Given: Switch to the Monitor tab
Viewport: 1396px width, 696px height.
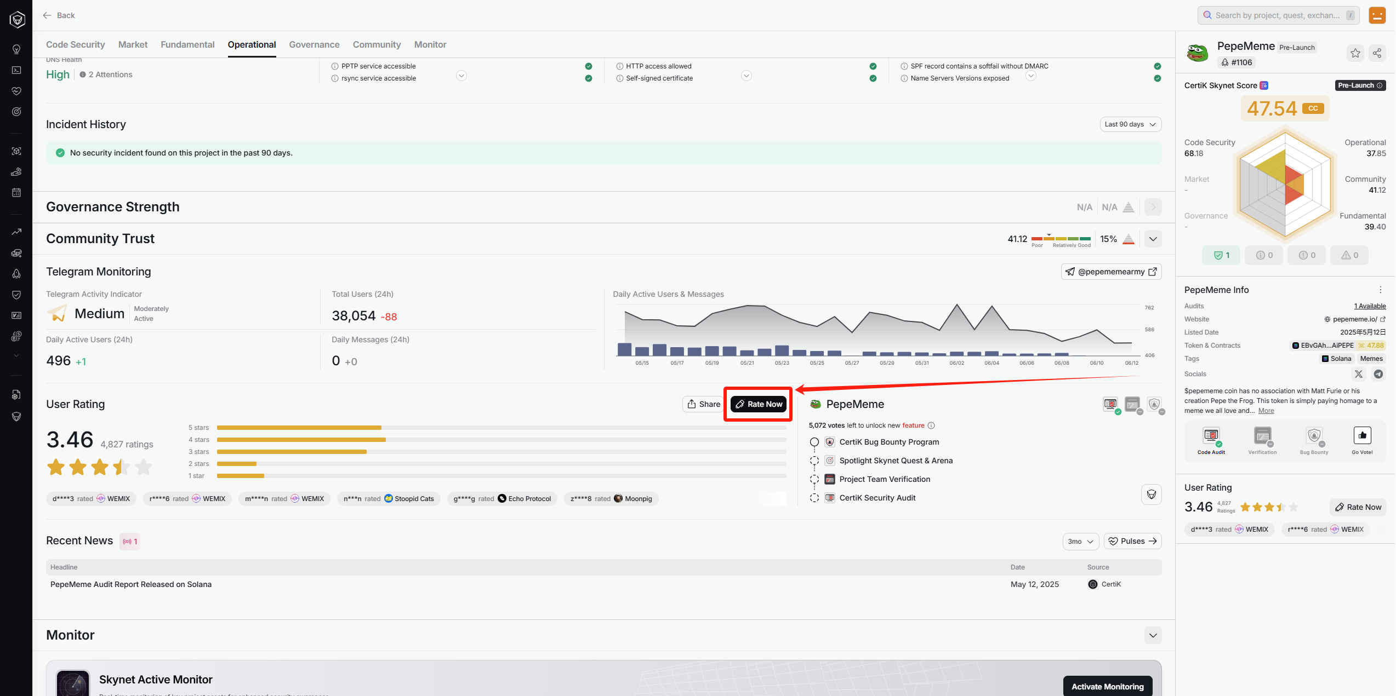Looking at the screenshot, I should 430,44.
